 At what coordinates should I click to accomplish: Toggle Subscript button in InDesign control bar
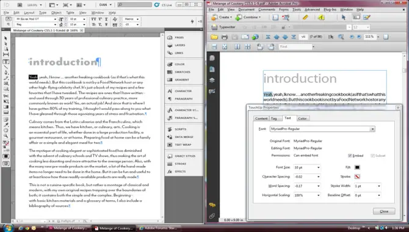[100, 24]
